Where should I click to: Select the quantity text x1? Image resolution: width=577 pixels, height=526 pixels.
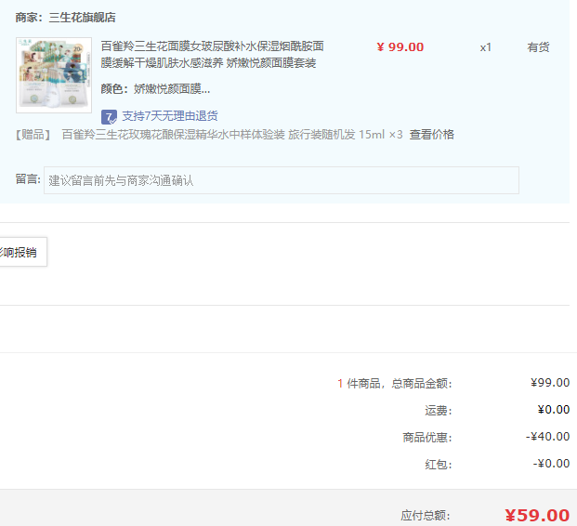485,47
